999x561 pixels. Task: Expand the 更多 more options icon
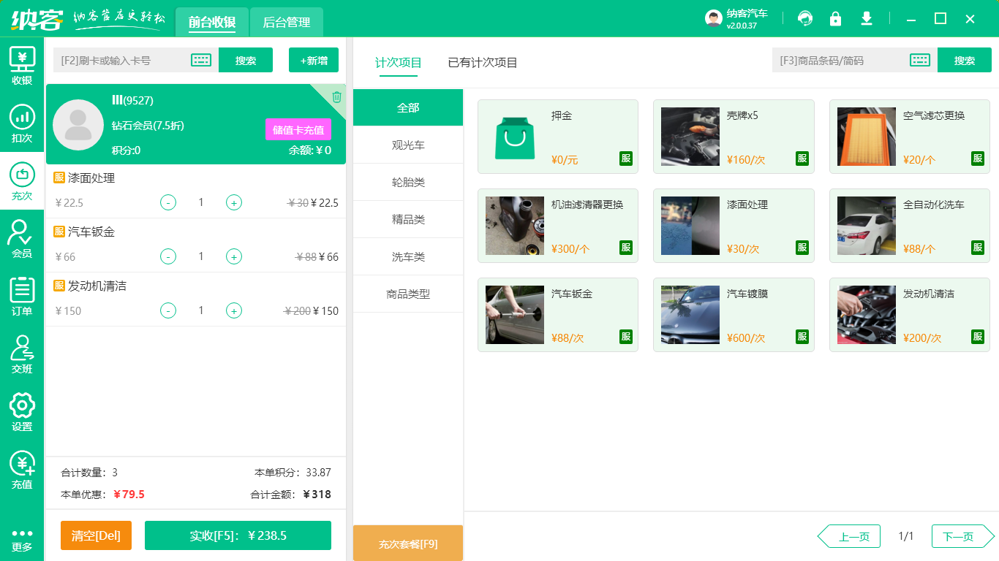pos(22,530)
